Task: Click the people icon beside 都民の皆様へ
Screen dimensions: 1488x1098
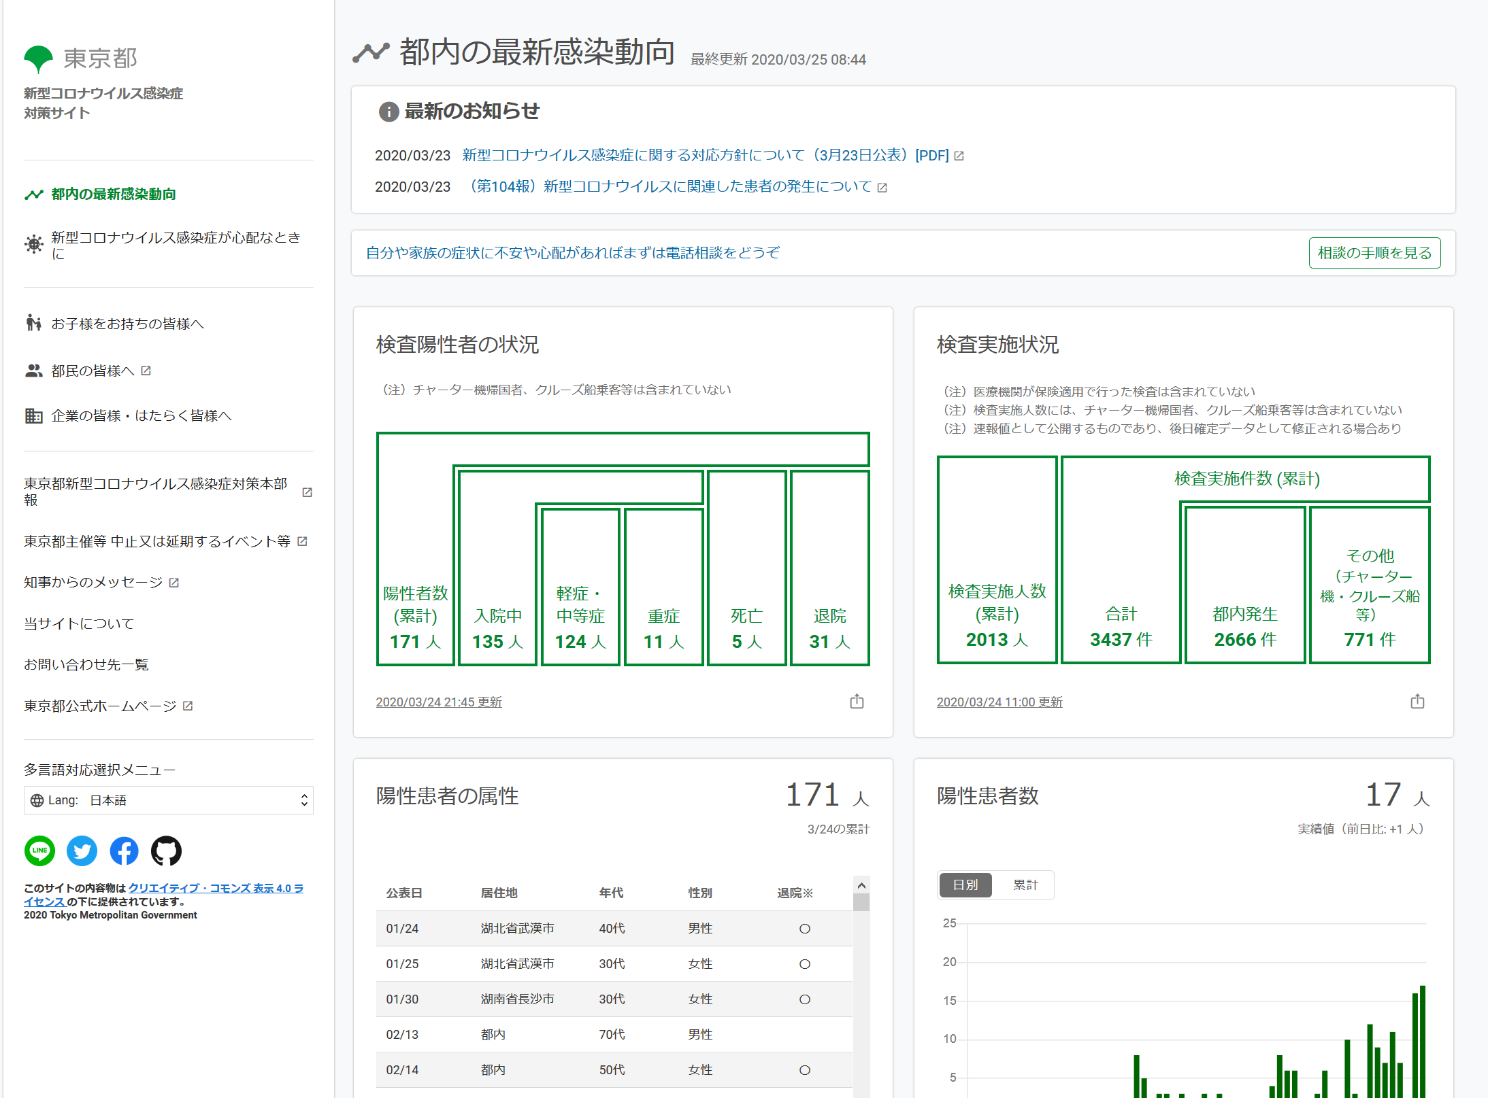Action: [33, 371]
